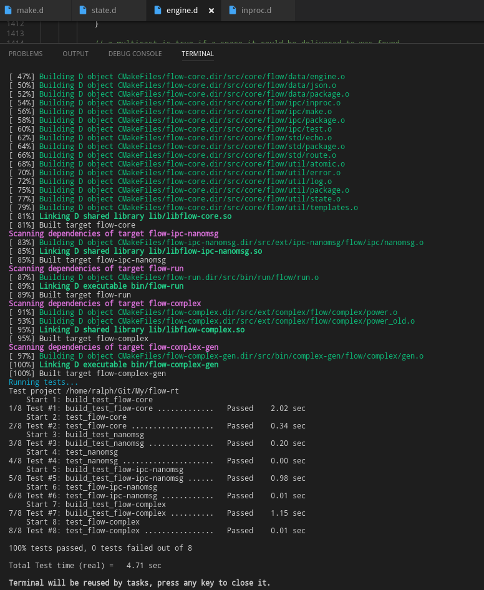Click 'Test #8: test_flow-complex' result line
The image size is (484, 590).
pos(157,531)
